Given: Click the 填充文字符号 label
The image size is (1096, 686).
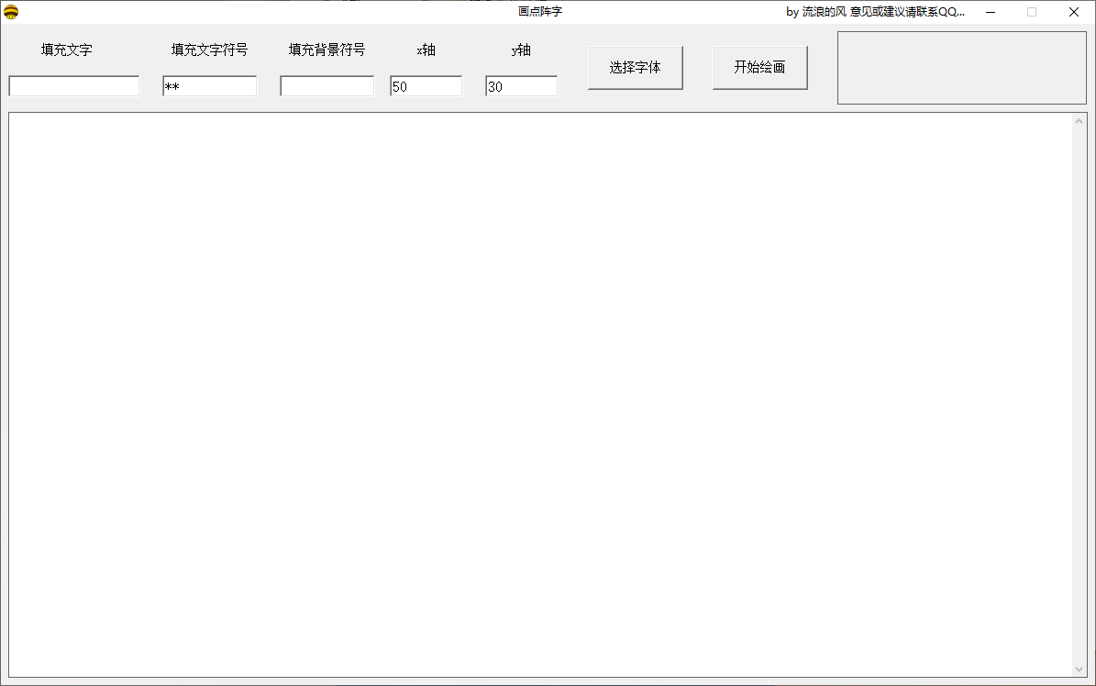Looking at the screenshot, I should click(210, 50).
